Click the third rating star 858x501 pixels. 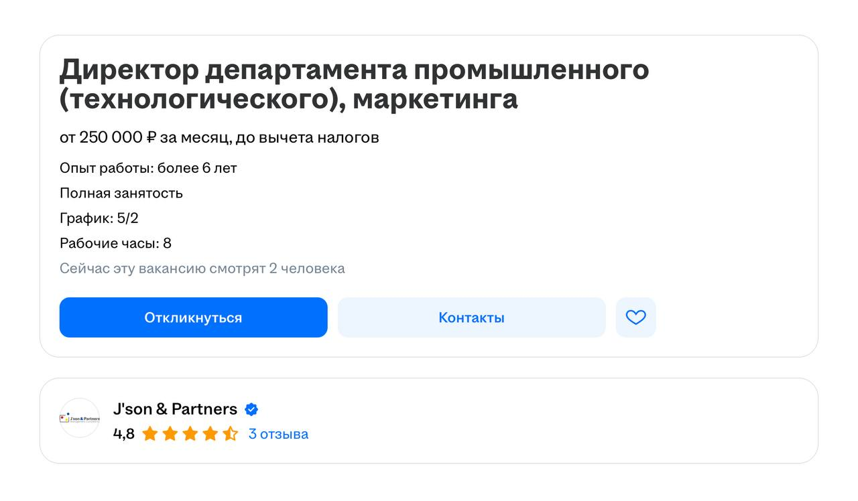pos(190,434)
